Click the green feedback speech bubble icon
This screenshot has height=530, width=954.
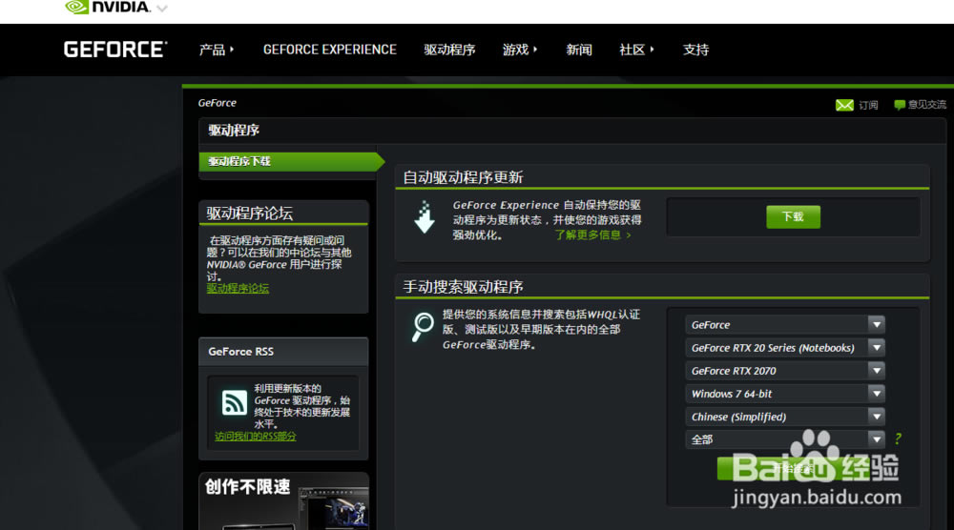[x=899, y=105]
